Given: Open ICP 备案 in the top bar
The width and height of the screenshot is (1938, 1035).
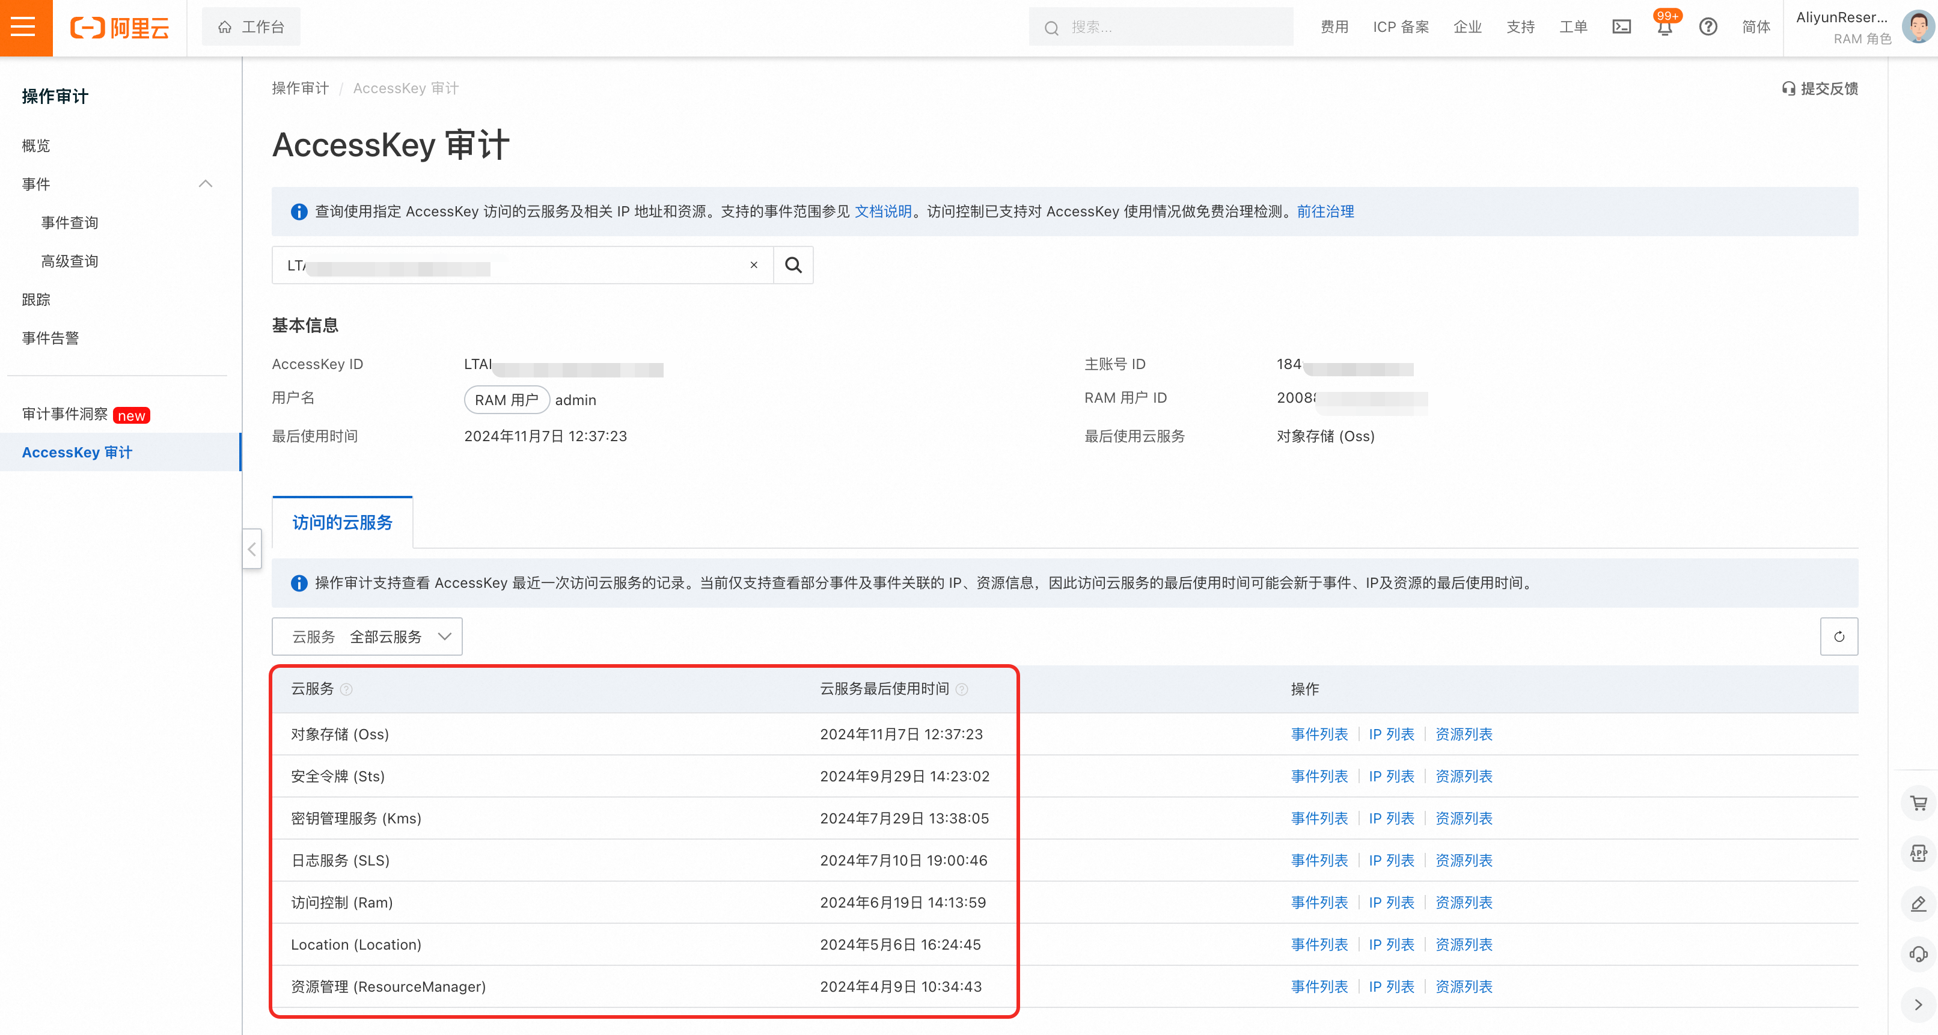Looking at the screenshot, I should [1401, 27].
